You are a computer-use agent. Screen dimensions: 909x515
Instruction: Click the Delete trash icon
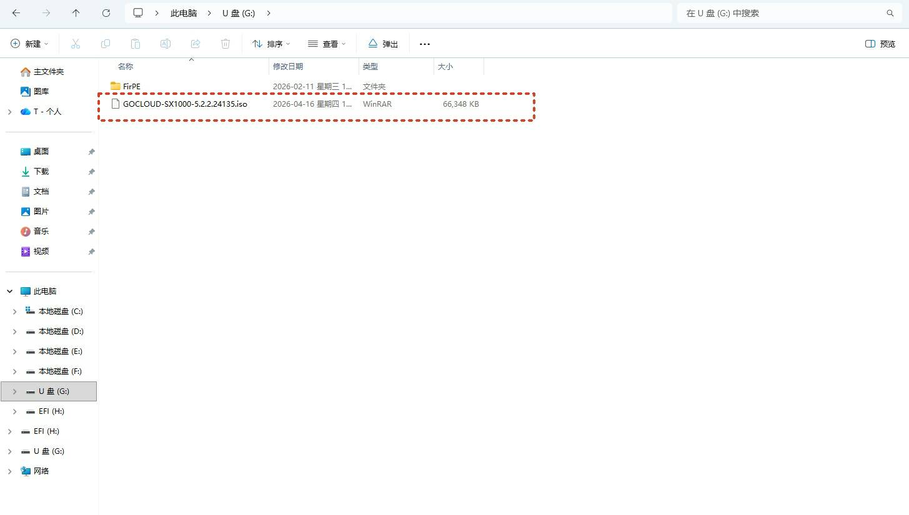[226, 44]
